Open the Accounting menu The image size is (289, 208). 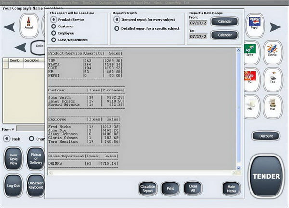(123, 2)
